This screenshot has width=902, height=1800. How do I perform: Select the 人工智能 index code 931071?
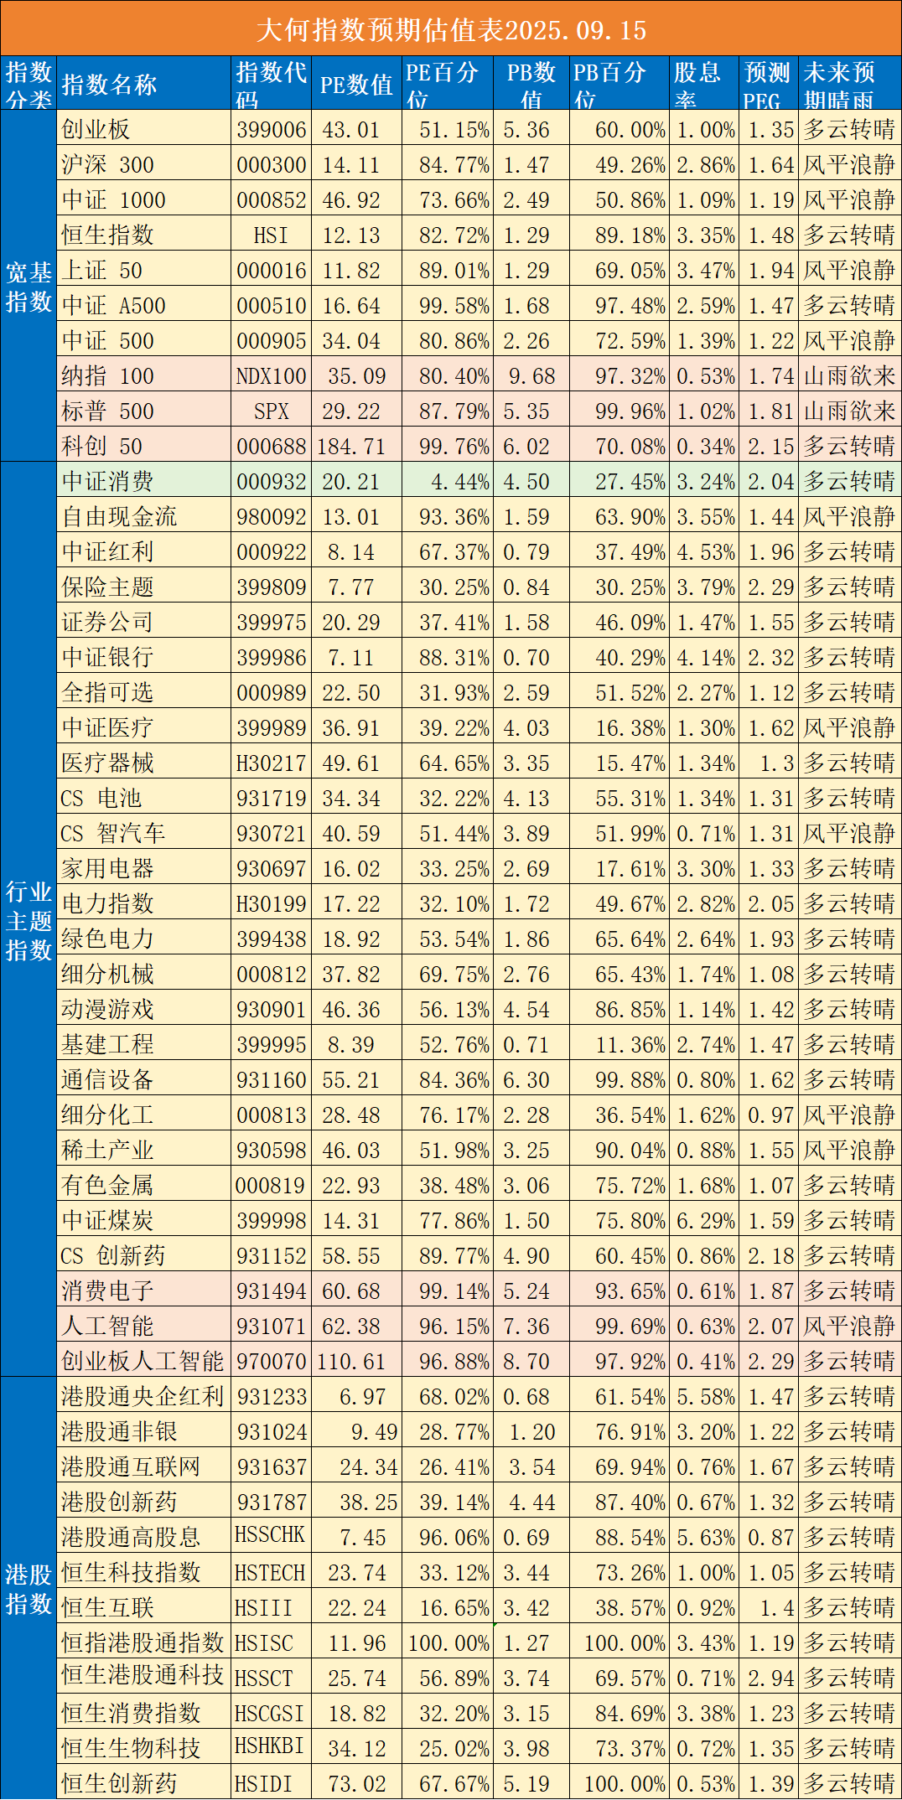pos(271,1327)
